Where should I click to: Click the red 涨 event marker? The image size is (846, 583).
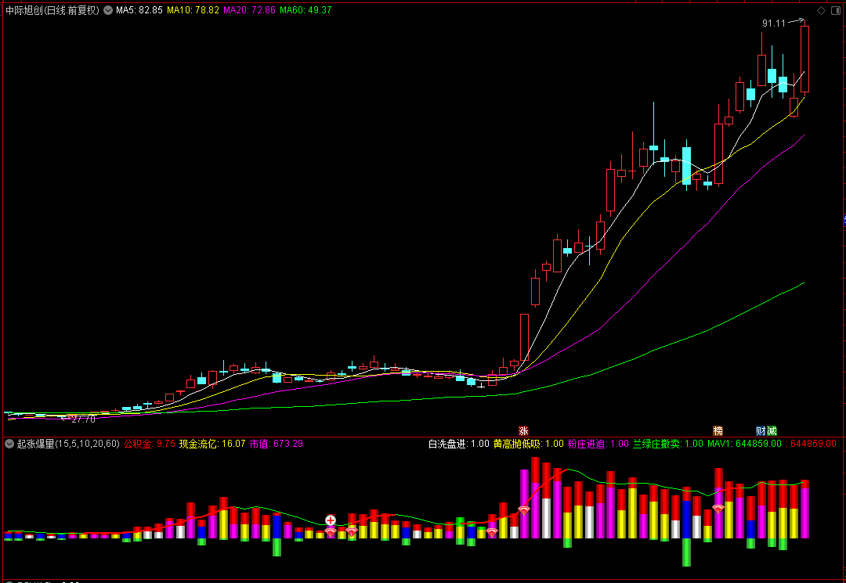coord(523,431)
